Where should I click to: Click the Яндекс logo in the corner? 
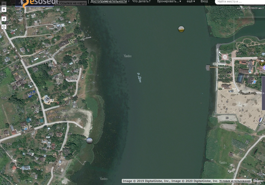click(258, 181)
